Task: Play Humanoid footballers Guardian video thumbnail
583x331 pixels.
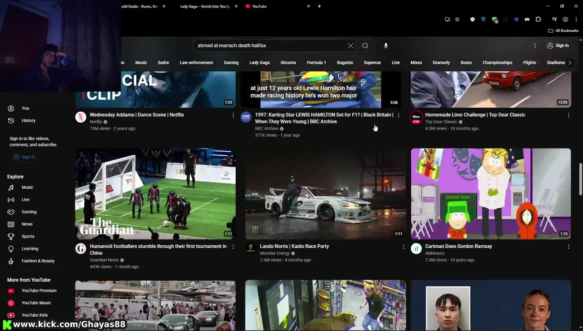Action: tap(156, 194)
